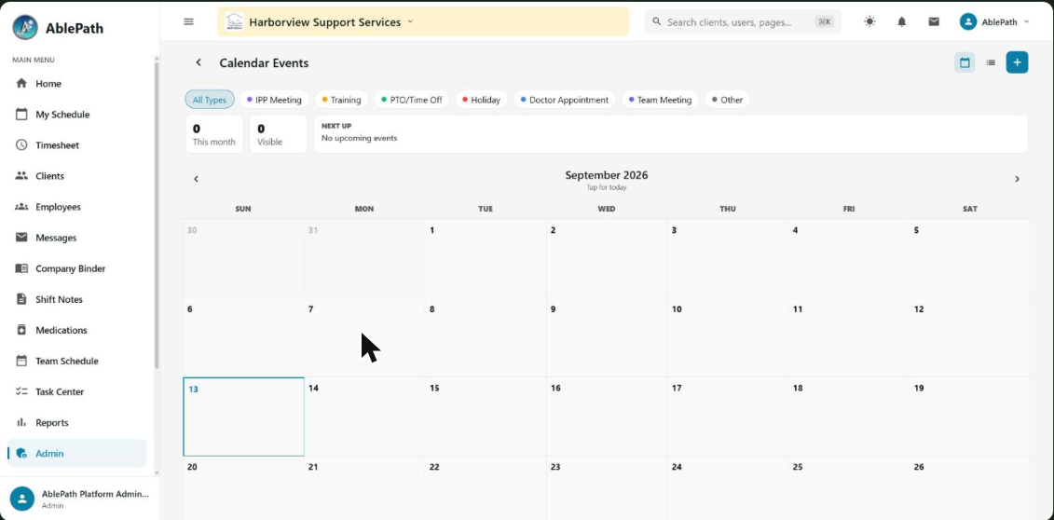Image resolution: width=1054 pixels, height=520 pixels.
Task: Click the magnifier search icon
Action: (x=657, y=21)
